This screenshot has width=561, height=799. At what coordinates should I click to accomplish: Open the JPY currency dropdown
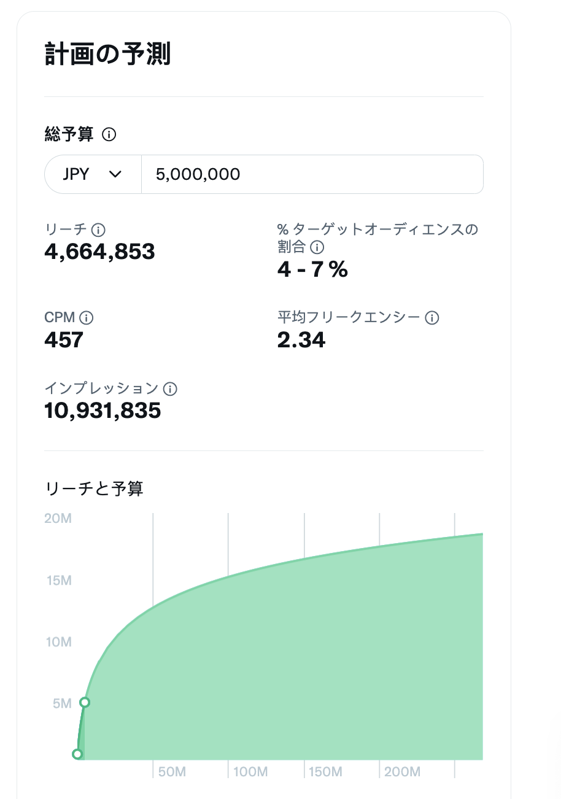click(x=93, y=174)
